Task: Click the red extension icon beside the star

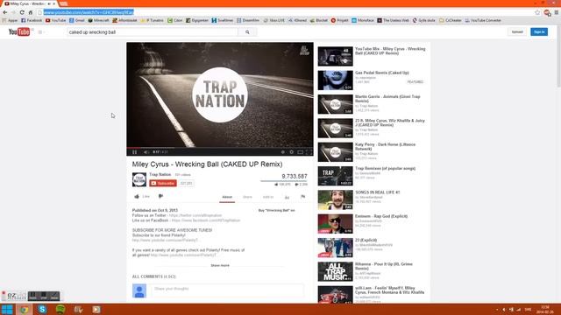Action: pos(547,13)
